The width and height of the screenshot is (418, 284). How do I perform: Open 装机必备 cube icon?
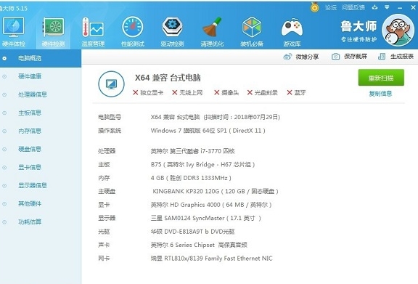coord(252,27)
